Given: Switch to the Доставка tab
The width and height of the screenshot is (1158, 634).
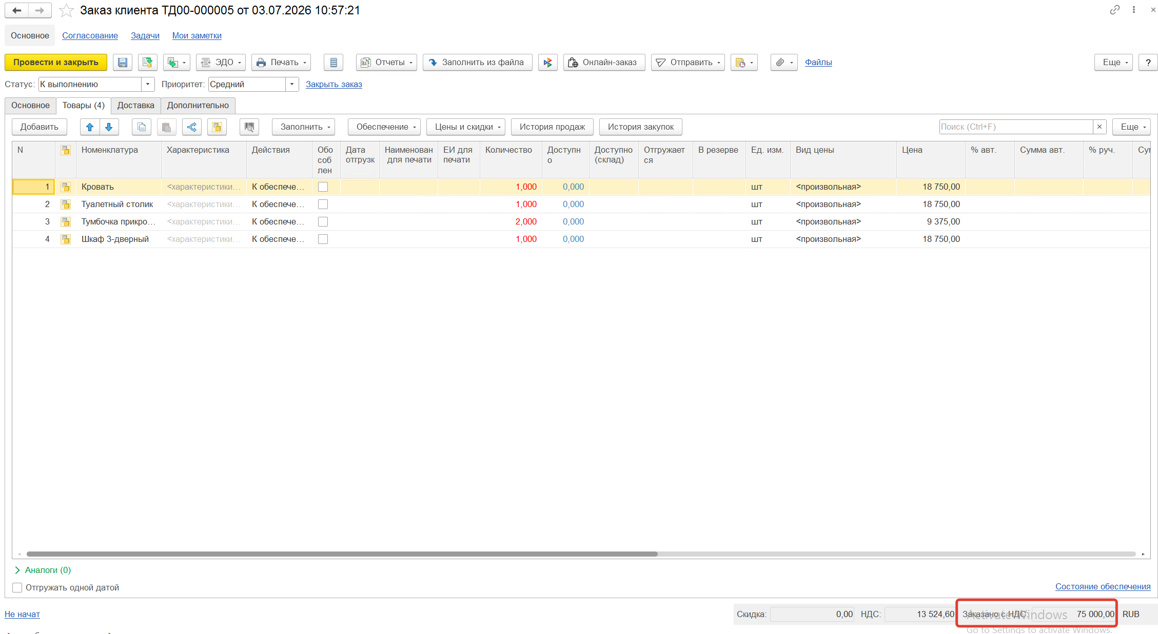Looking at the screenshot, I should tap(136, 106).
